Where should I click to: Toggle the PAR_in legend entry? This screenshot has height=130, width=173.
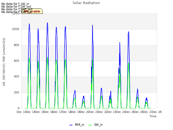click(77, 125)
